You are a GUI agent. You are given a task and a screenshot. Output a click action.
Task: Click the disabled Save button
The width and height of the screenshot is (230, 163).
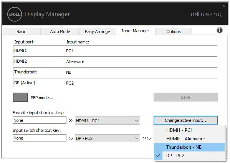(x=186, y=97)
